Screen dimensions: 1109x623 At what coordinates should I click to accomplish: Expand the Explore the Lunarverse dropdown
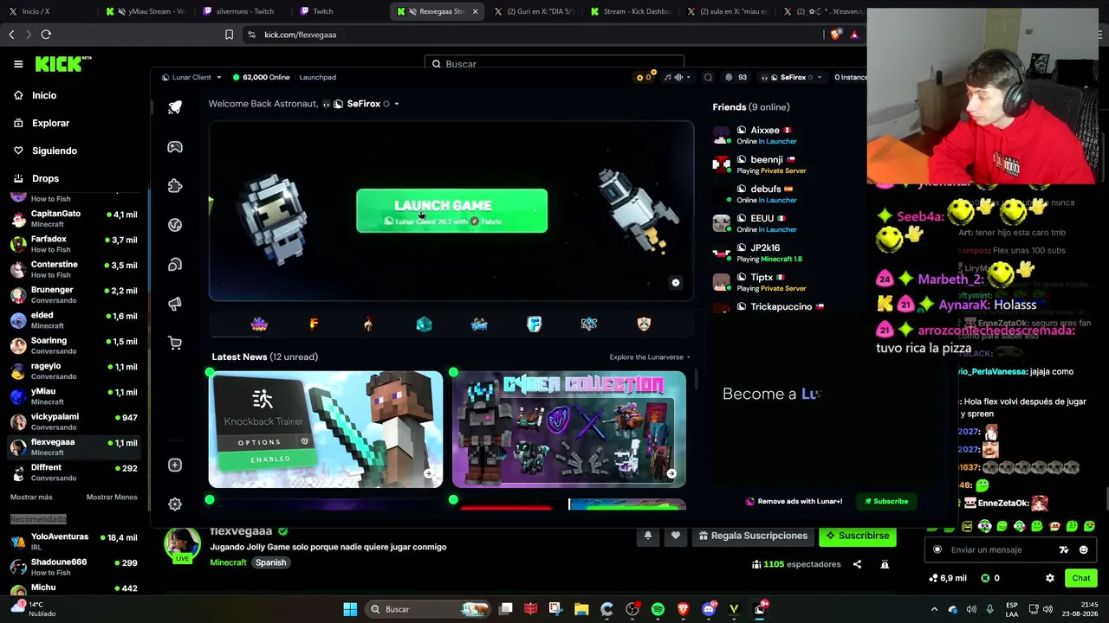(x=650, y=356)
